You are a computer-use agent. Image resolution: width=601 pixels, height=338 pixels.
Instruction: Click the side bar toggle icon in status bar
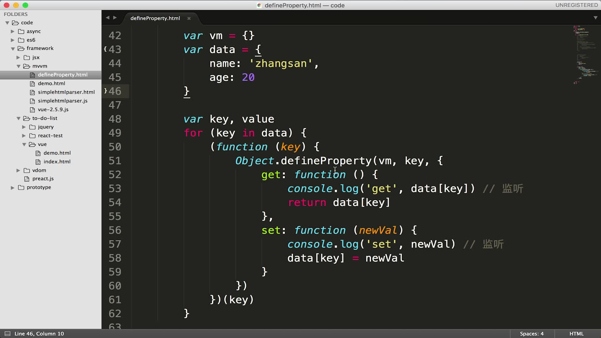pos(7,334)
